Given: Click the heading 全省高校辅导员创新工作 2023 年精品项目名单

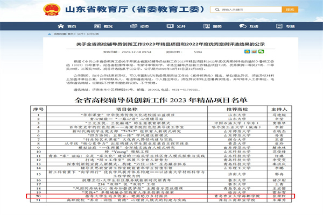Looking at the screenshot, I should (161, 100).
